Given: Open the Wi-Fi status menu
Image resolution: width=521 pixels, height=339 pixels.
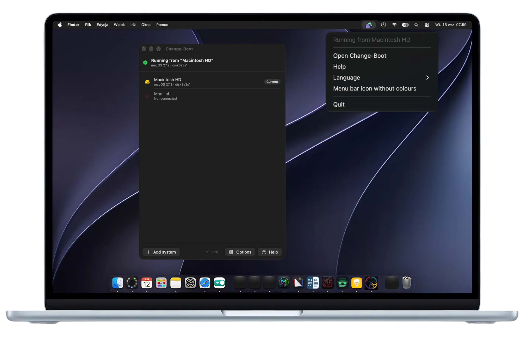Looking at the screenshot, I should pos(394,25).
